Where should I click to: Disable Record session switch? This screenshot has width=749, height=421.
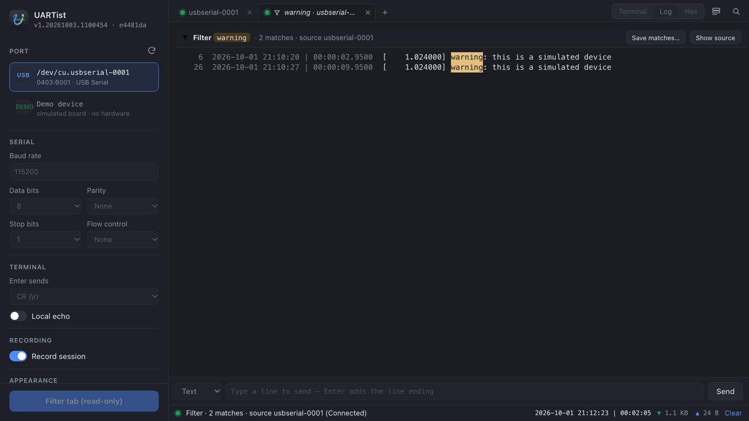pos(18,356)
